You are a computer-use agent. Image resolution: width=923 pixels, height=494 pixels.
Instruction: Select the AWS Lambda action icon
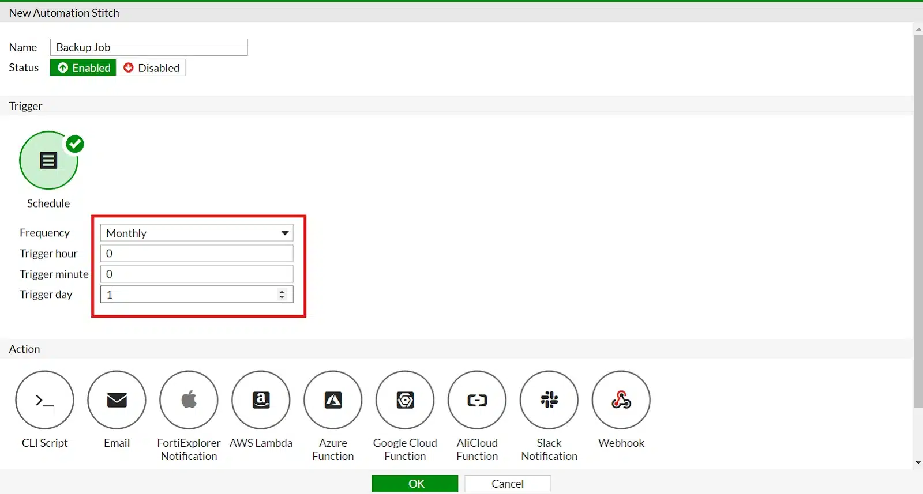[261, 399]
